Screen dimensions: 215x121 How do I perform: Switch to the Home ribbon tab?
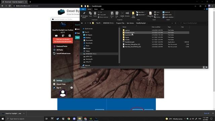pyautogui.click(x=89, y=9)
